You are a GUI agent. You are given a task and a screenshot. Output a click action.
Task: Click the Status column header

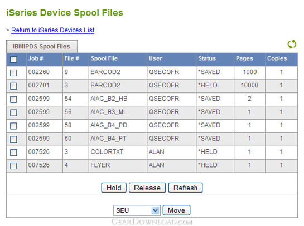[x=207, y=58]
